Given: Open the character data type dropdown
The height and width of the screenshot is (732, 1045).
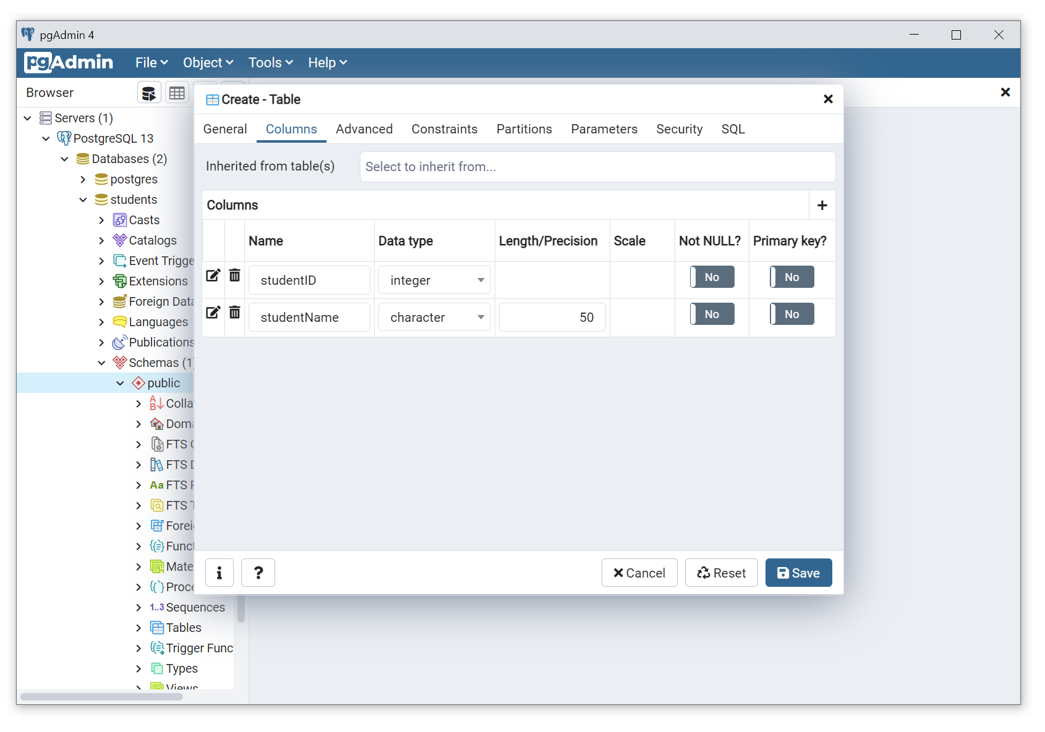Looking at the screenshot, I should tap(435, 318).
